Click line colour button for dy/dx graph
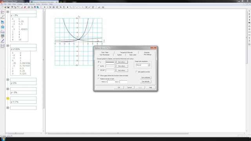Screen dimensions: 251x141 pos(122,66)
